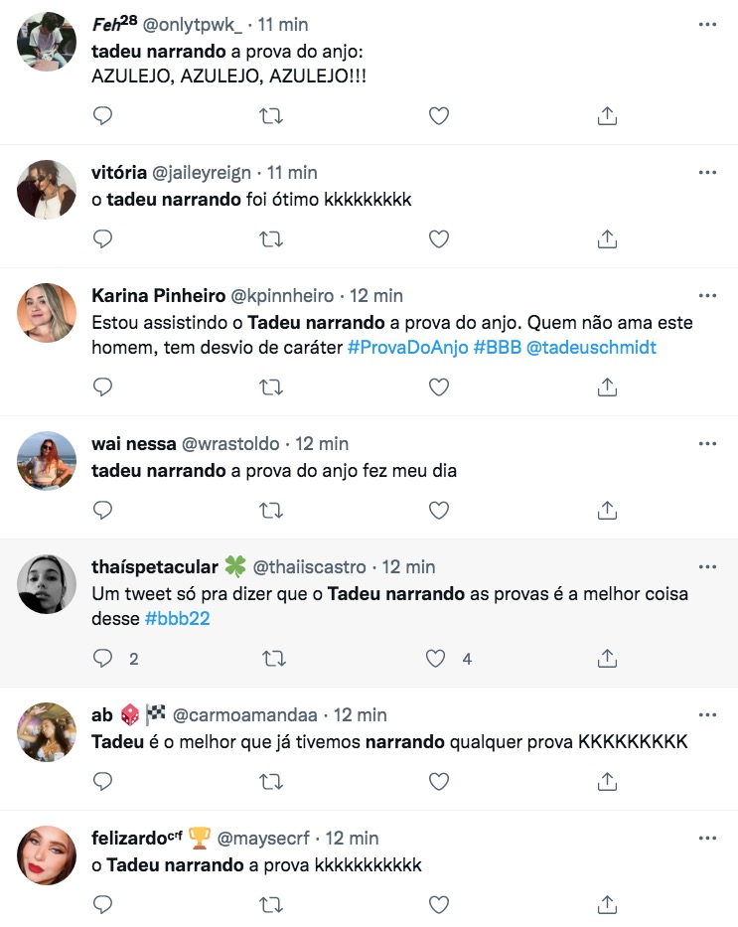
Task: Like felizardo's tweet about a prova
Action: tap(439, 904)
